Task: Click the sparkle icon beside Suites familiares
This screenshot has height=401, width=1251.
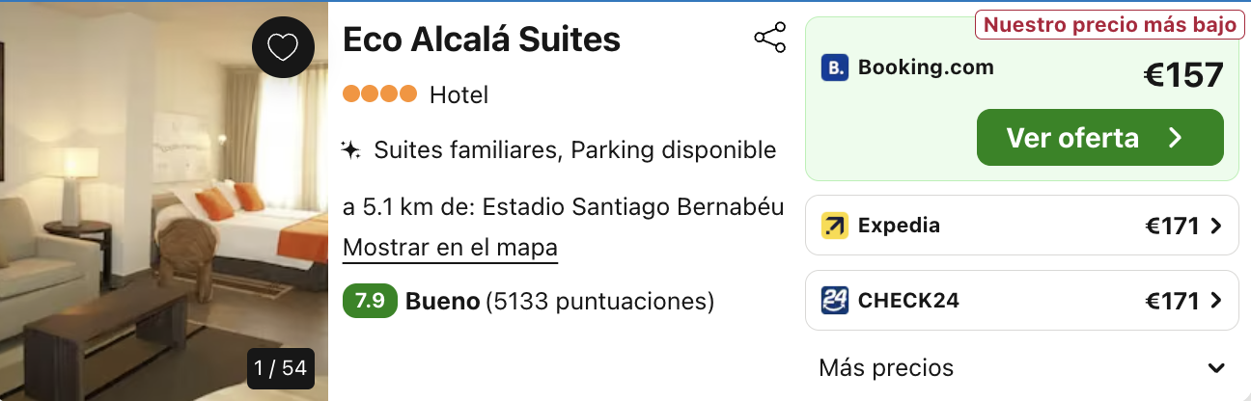Action: pyautogui.click(x=350, y=150)
